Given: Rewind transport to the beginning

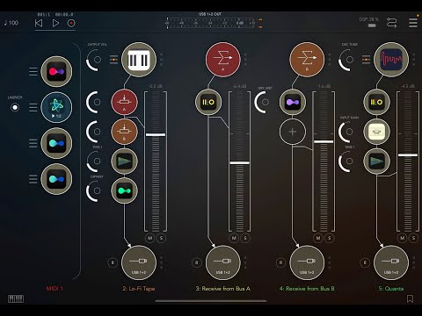Looking at the screenshot, I should click(x=39, y=23).
